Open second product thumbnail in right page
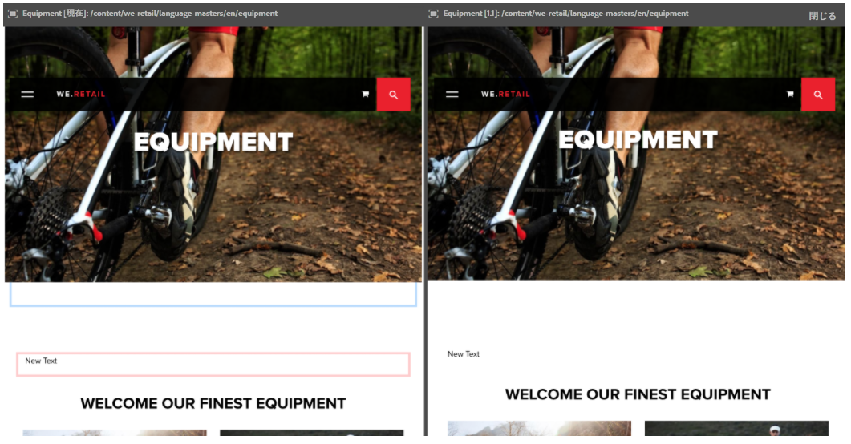 click(736, 428)
